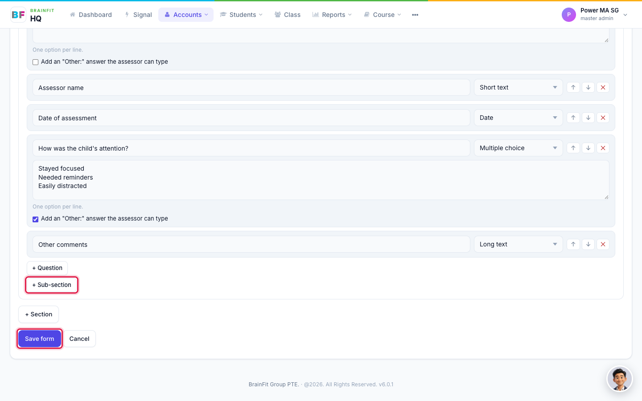The width and height of the screenshot is (642, 401).
Task: Expand the Accounts menu
Action: tap(186, 15)
